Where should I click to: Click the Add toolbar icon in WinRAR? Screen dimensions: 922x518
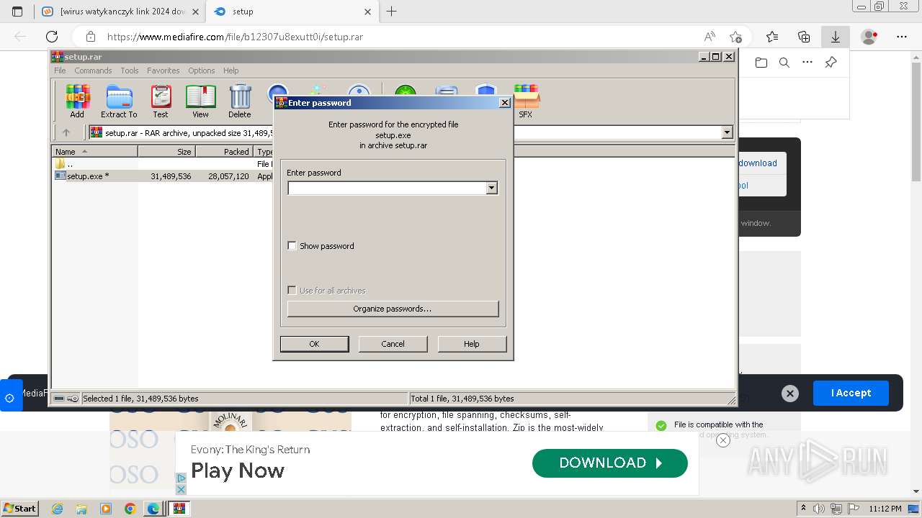coord(77,101)
